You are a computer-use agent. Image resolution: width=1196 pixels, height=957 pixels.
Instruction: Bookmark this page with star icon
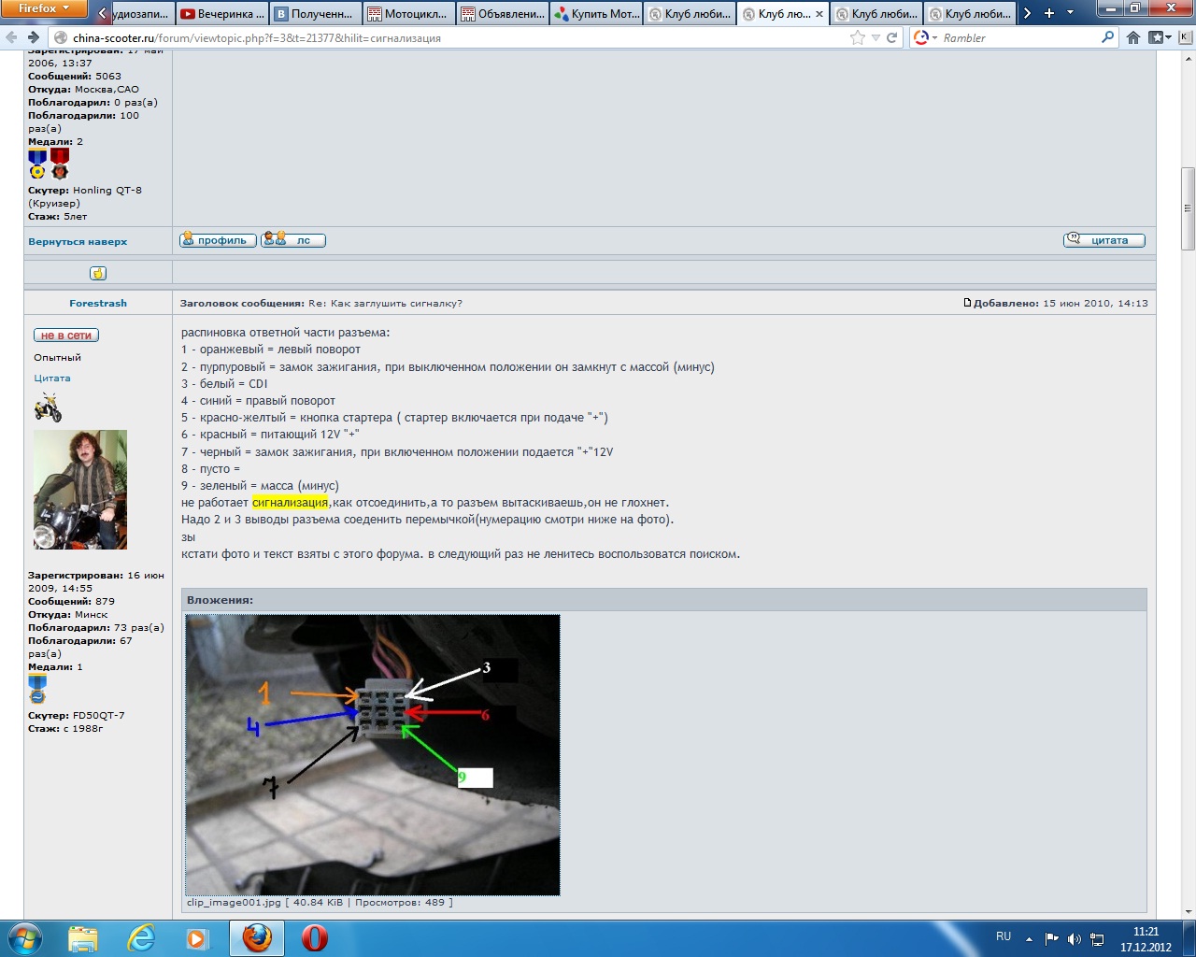pos(858,37)
